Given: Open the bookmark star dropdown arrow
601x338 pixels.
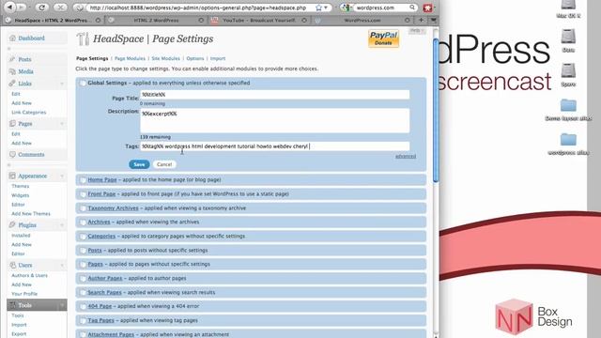Looking at the screenshot, I should click(x=326, y=8).
